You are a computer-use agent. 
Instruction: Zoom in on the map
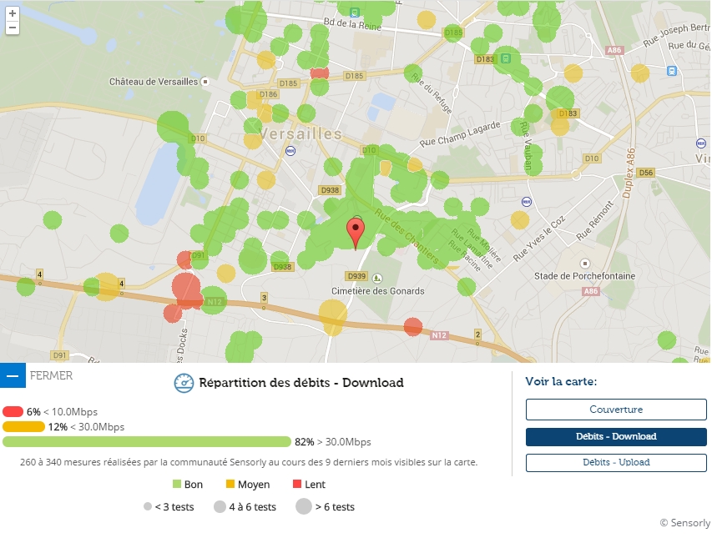coord(13,13)
